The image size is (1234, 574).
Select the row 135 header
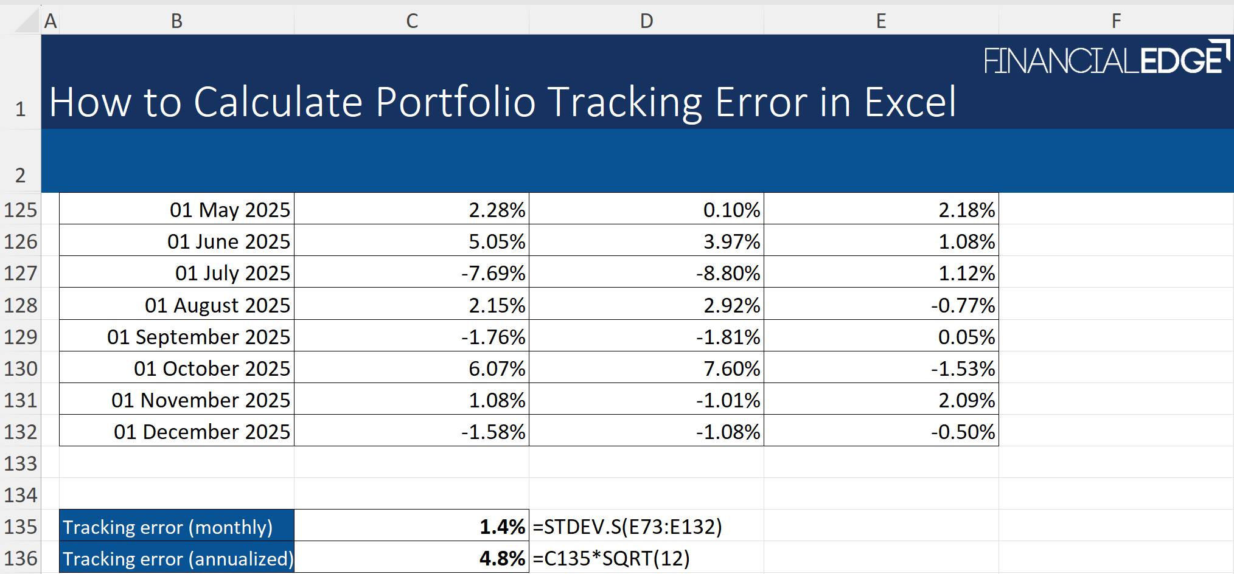pos(21,527)
